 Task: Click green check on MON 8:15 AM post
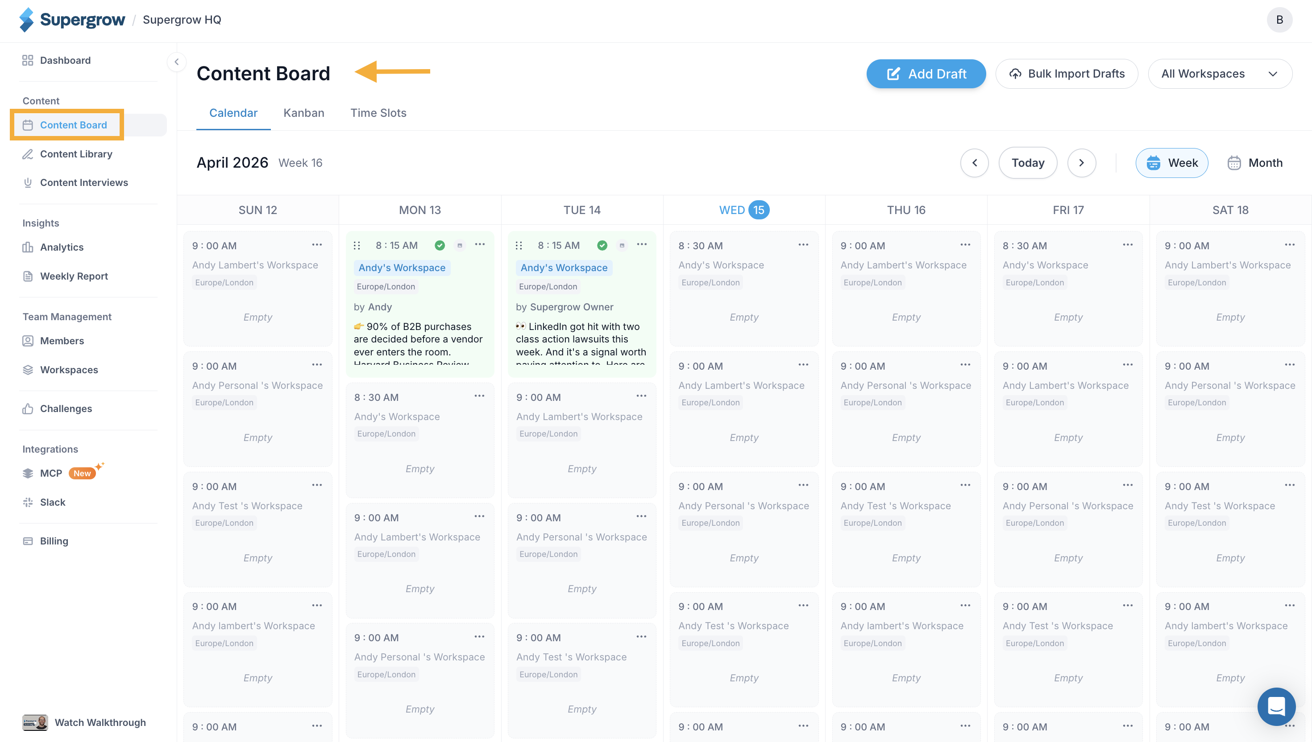click(x=440, y=246)
